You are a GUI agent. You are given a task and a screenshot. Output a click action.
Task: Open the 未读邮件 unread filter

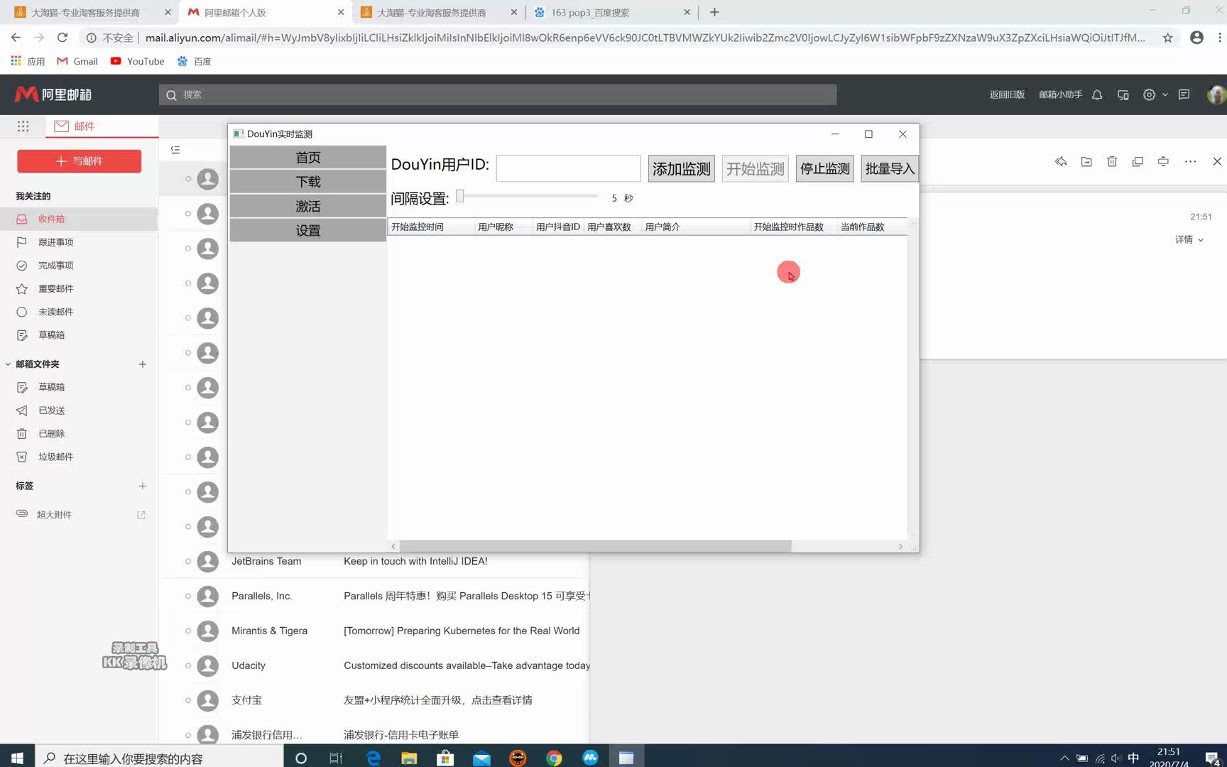79,312
